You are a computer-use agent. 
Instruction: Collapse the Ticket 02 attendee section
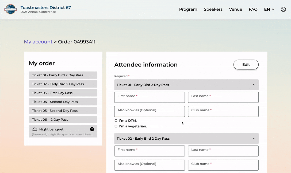click(254, 139)
